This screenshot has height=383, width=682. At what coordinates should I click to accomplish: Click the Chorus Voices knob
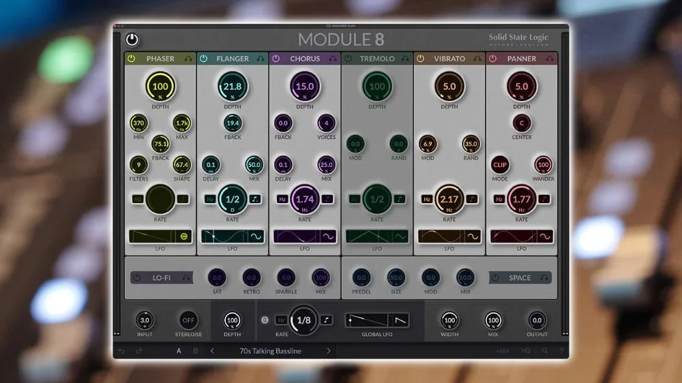(326, 123)
